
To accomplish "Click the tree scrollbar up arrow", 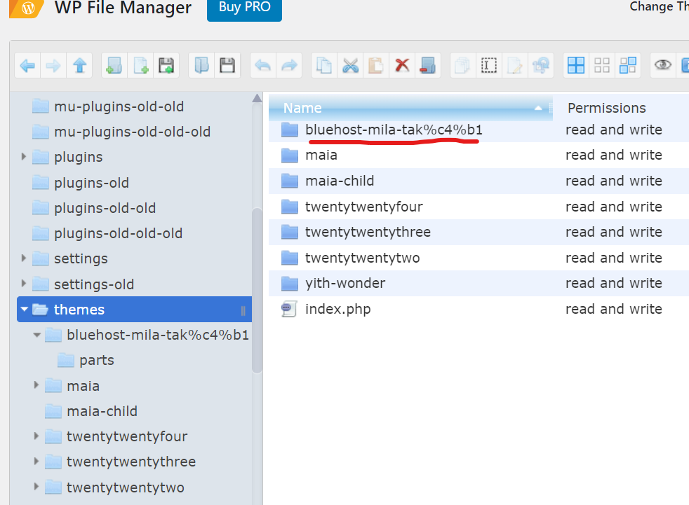I will pyautogui.click(x=257, y=98).
